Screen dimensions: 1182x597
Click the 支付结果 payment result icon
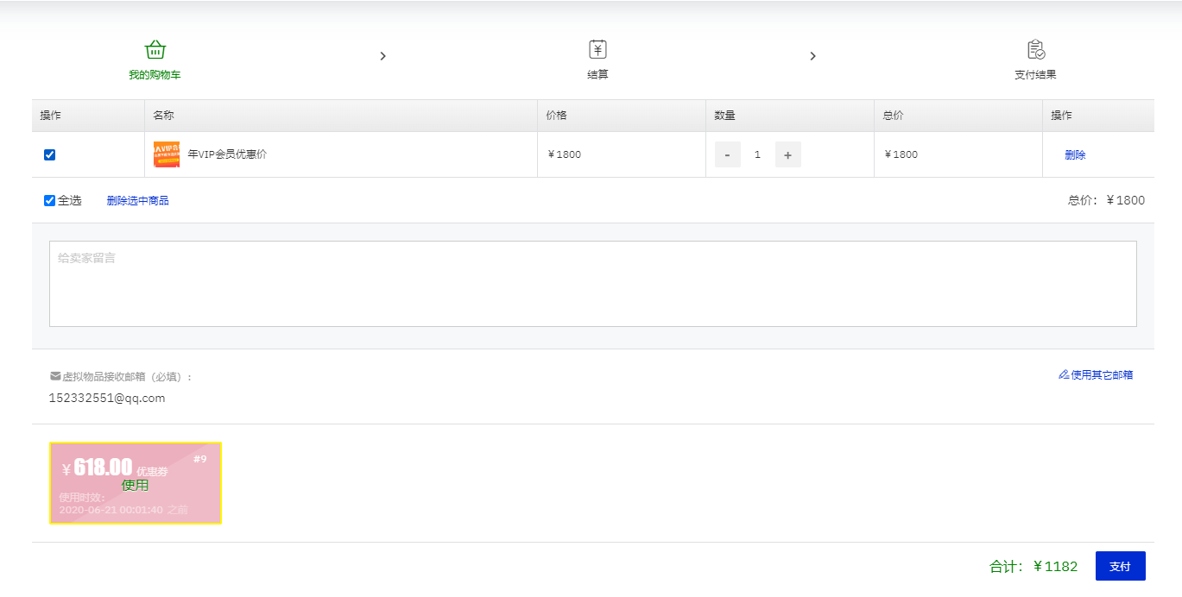(x=1035, y=49)
